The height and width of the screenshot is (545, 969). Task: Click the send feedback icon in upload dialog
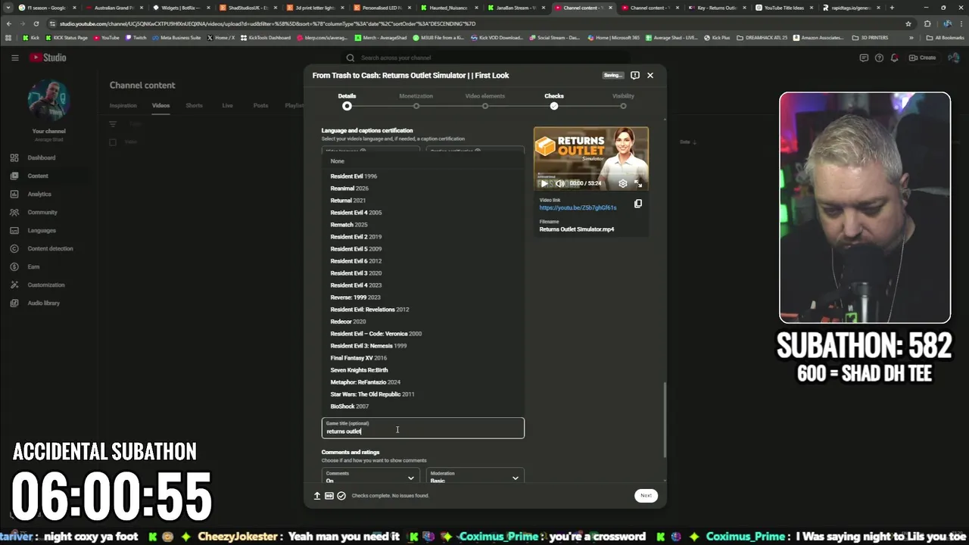pyautogui.click(x=635, y=75)
